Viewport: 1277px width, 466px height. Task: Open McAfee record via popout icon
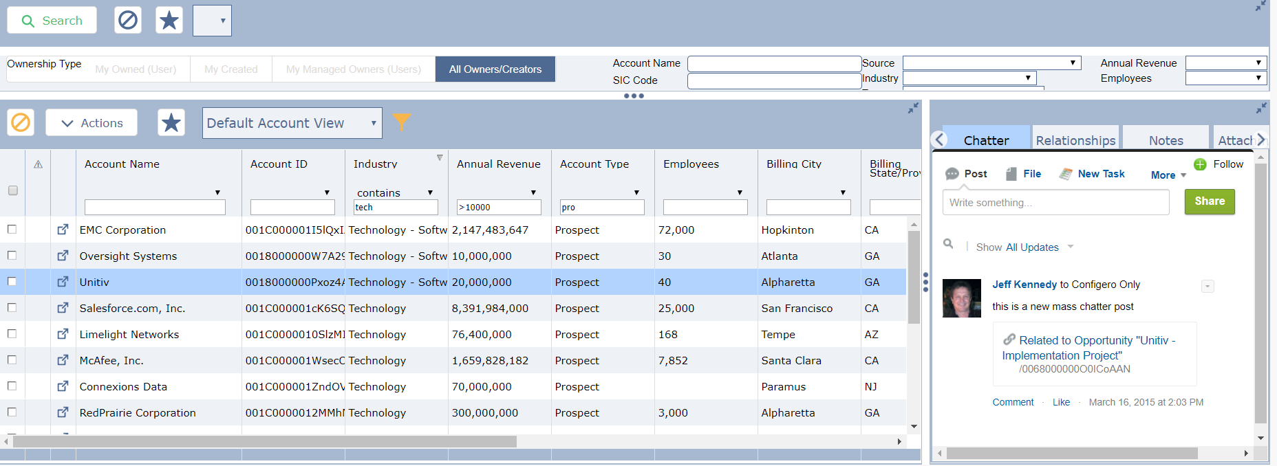tap(63, 360)
